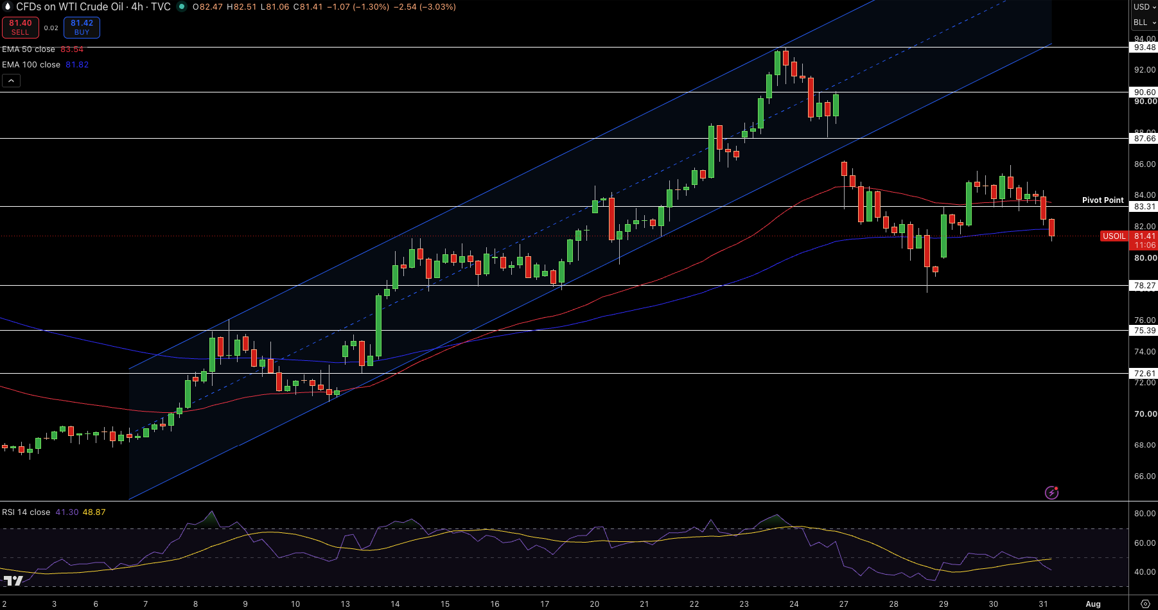Open chart settings hexagon gear icon

click(1145, 604)
